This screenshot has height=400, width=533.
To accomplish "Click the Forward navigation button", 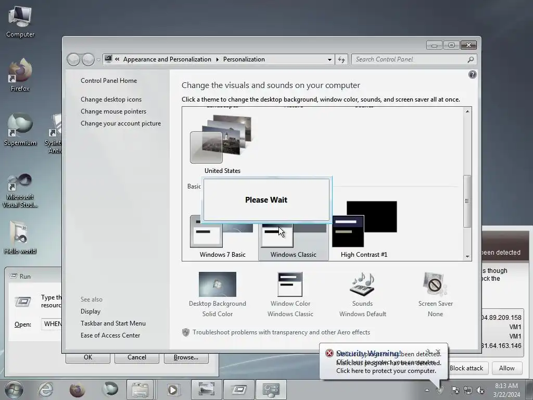I will [88, 59].
